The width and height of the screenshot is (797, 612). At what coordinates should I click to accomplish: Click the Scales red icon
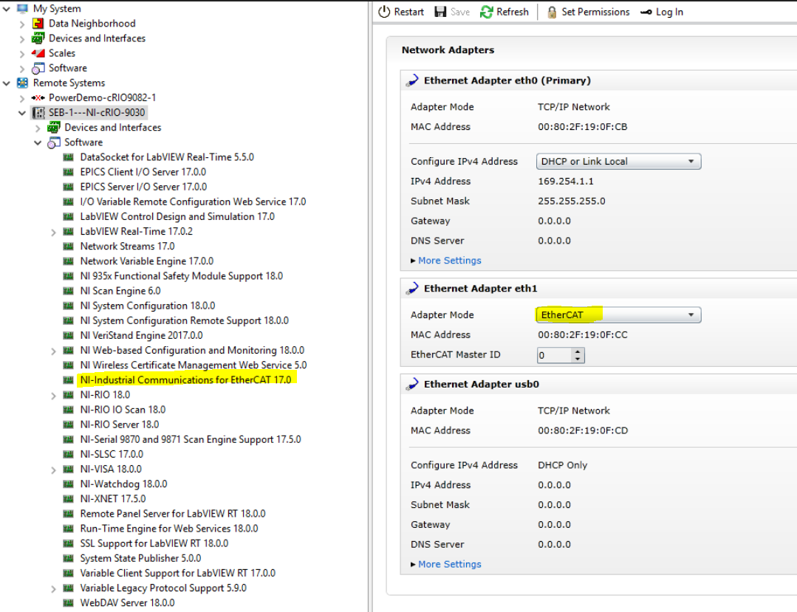[38, 53]
